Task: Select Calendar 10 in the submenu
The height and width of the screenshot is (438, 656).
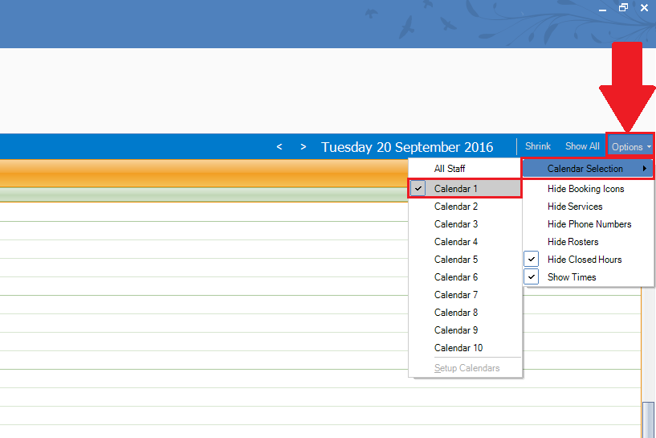Action: [x=458, y=348]
